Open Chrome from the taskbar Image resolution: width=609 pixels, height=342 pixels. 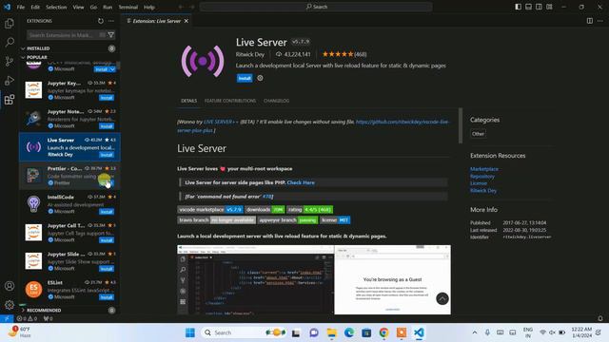[x=383, y=332]
